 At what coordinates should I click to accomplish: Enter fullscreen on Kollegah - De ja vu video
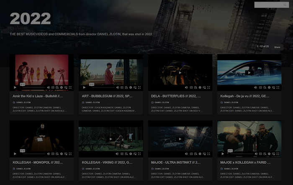(278, 87)
